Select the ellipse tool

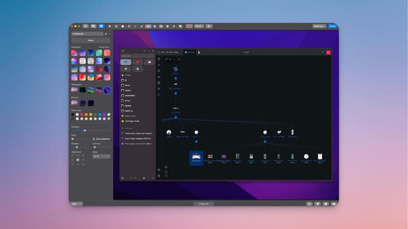tap(129, 26)
